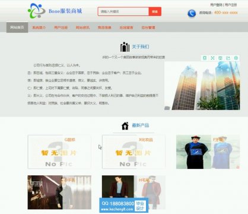The height and width of the screenshot is (214, 248).
Task: Open the skyscraper buildings image
Action: (202, 86)
